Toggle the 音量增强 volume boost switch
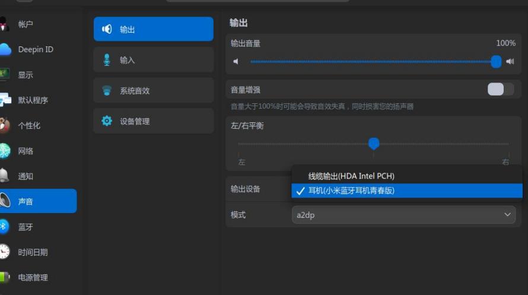Screen dimensions: 528x295 pyautogui.click(x=500, y=89)
